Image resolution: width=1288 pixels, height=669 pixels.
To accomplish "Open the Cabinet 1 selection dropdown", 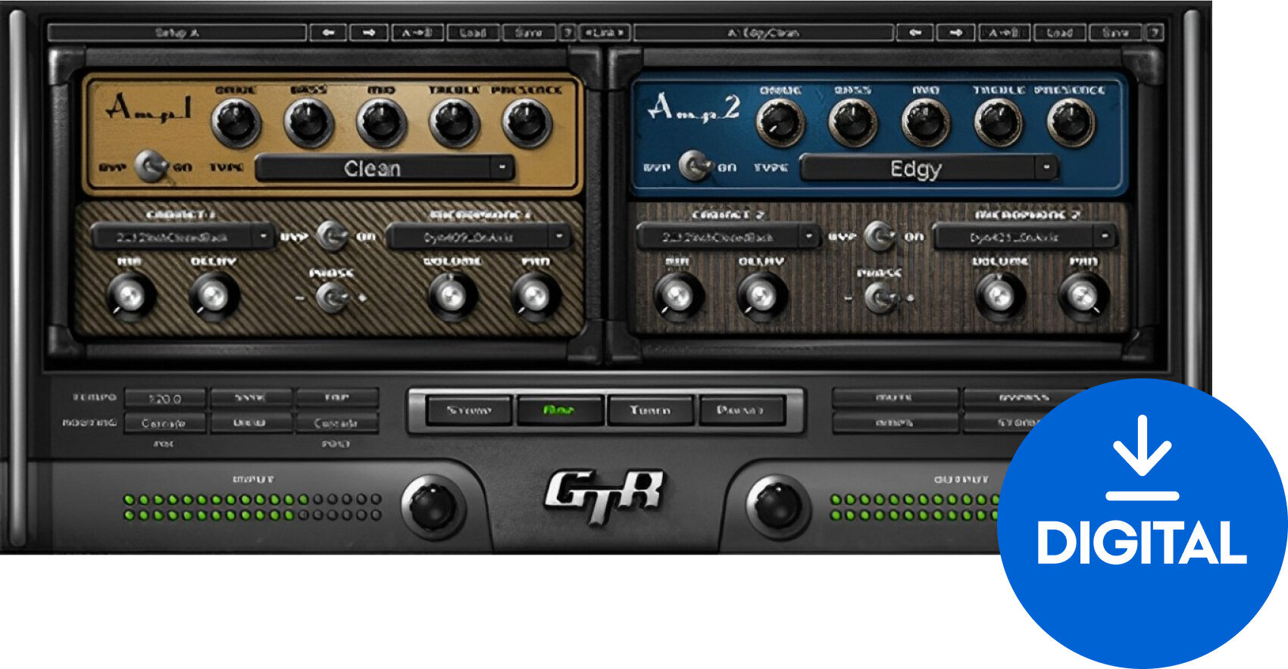I will point(182,237).
